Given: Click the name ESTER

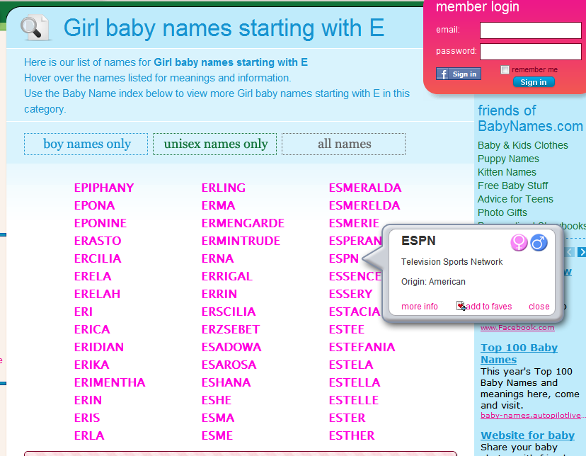Looking at the screenshot, I should coord(347,418).
